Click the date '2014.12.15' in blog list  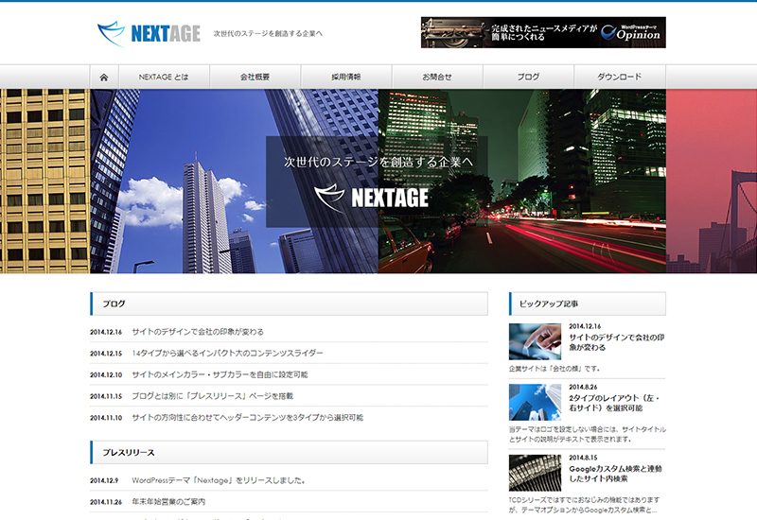[x=106, y=353]
